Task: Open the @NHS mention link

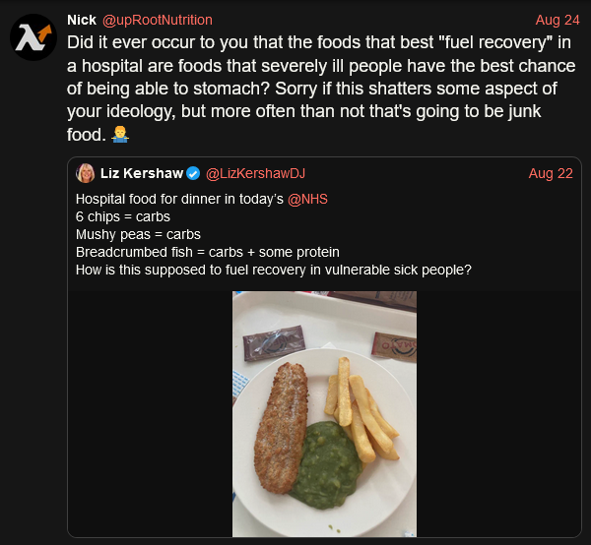Action: click(307, 199)
